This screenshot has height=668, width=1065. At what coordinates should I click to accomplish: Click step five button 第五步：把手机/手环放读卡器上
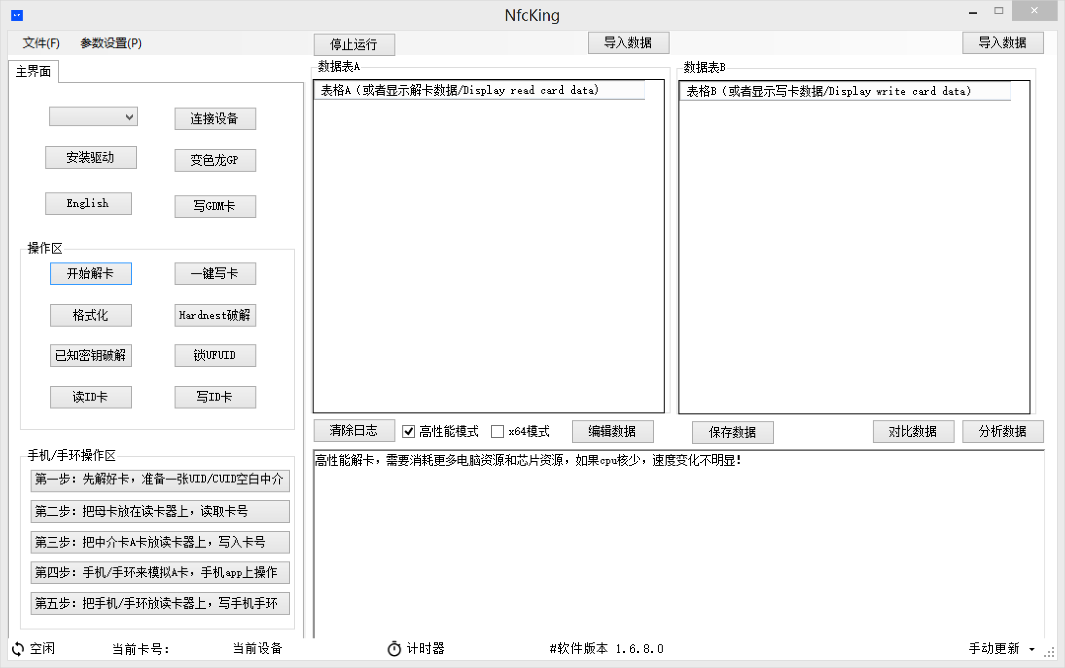pyautogui.click(x=160, y=603)
